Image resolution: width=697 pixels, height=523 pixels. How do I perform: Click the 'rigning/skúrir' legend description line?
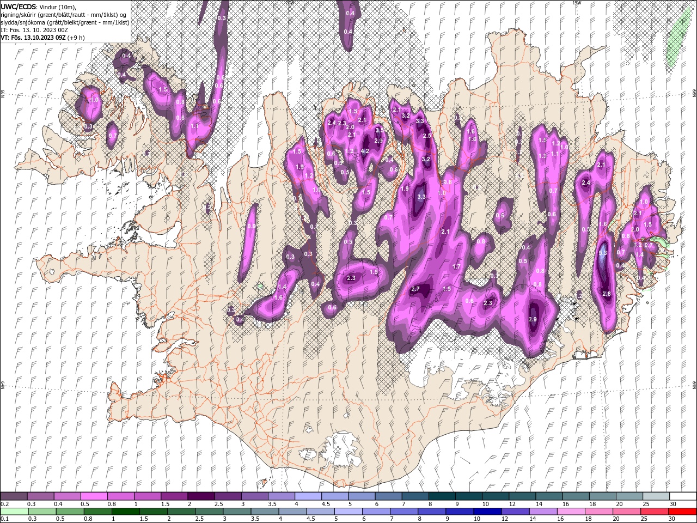64,14
